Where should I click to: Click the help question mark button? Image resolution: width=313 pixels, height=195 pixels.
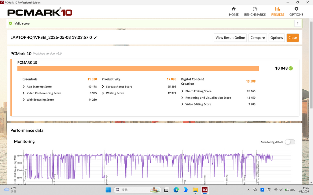298,23
